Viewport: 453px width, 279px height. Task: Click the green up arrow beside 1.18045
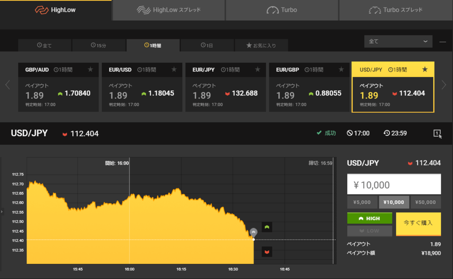tap(144, 94)
